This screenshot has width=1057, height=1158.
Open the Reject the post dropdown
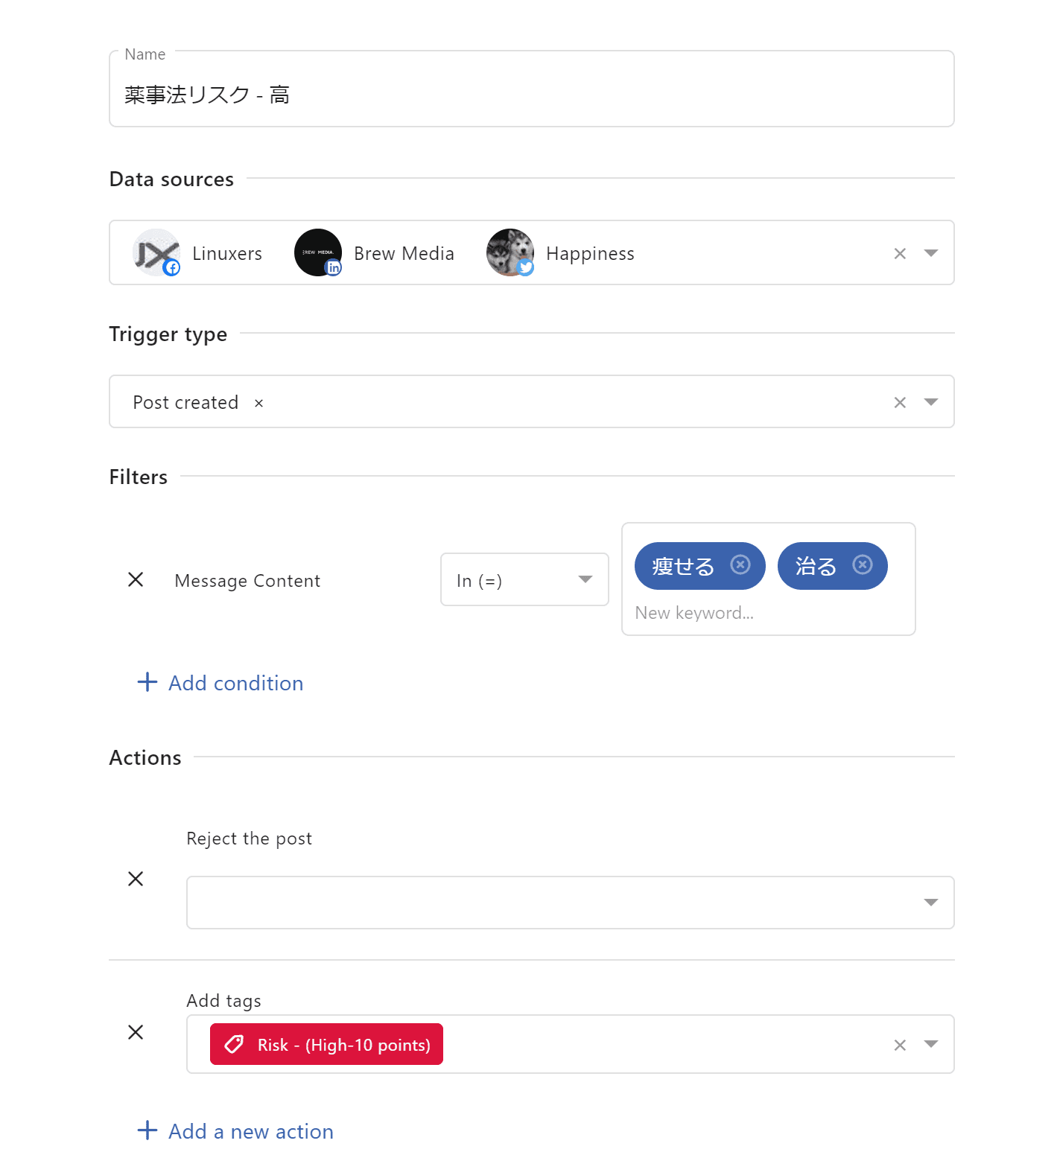(x=930, y=903)
